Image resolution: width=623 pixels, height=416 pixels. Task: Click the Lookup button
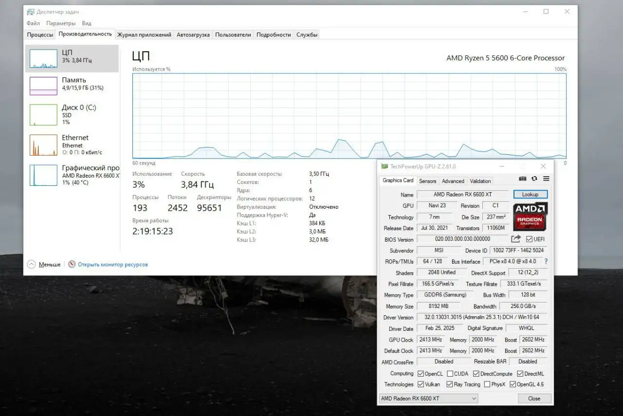tap(530, 194)
